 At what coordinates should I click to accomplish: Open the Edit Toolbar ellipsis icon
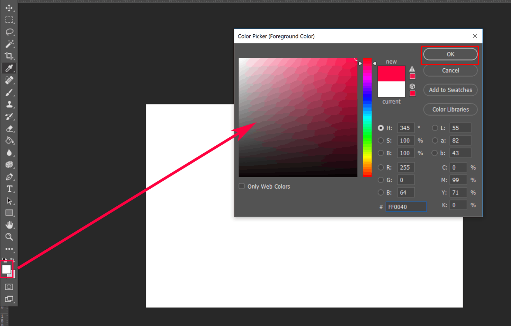pos(9,249)
